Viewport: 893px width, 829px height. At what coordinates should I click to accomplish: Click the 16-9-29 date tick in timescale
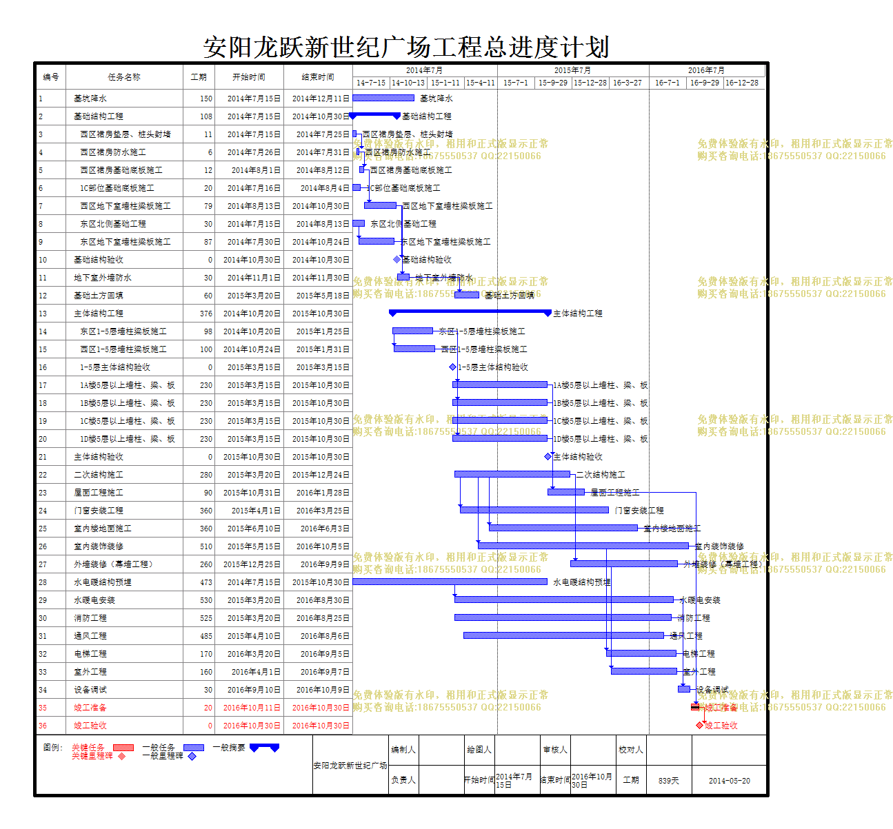tap(705, 83)
